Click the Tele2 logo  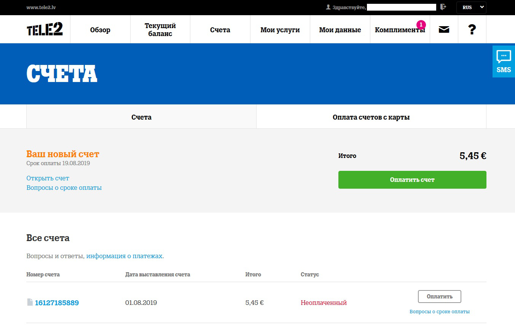tap(45, 29)
